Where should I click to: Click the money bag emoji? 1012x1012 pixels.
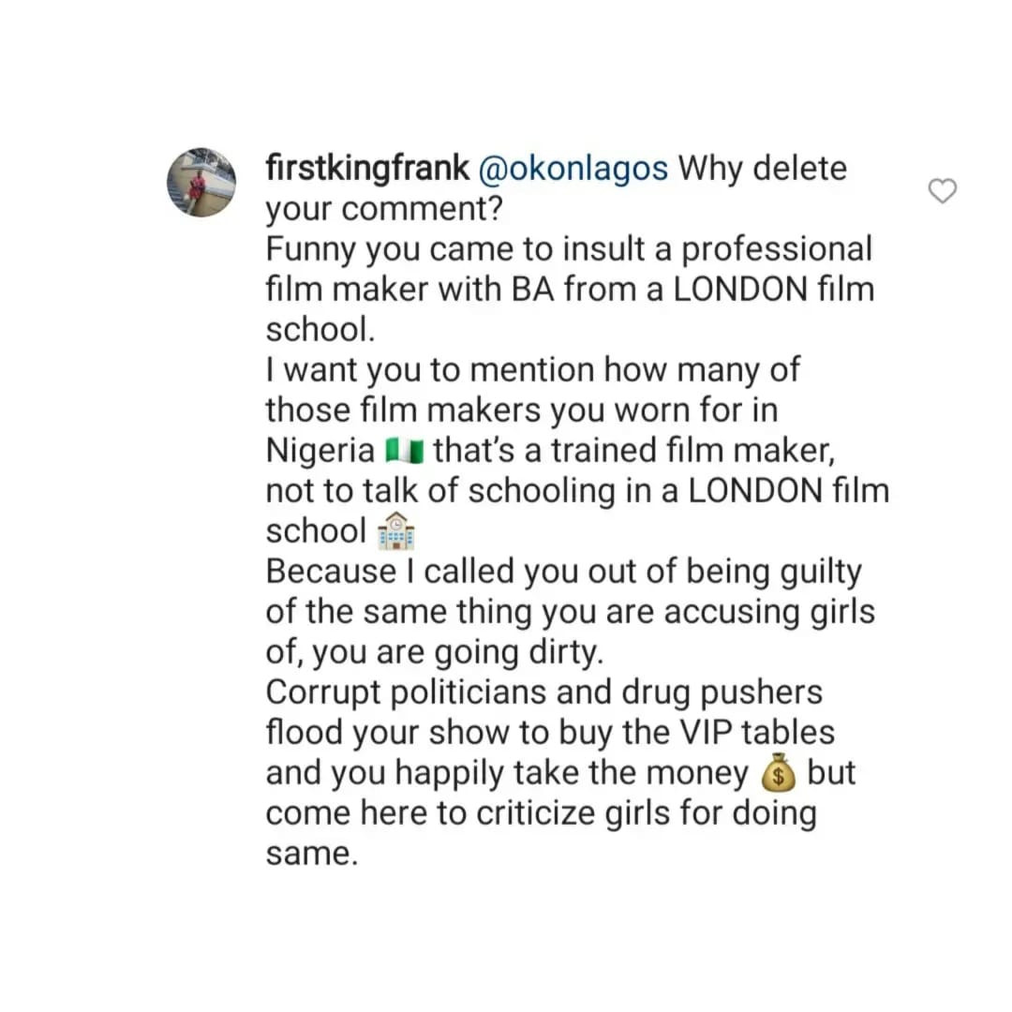pos(778,772)
